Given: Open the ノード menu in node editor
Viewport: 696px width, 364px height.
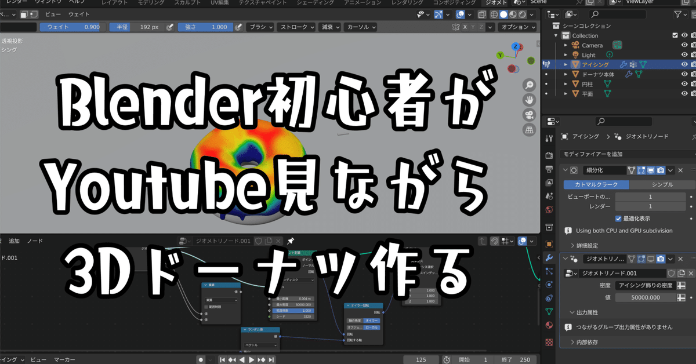Looking at the screenshot, I should click(35, 241).
